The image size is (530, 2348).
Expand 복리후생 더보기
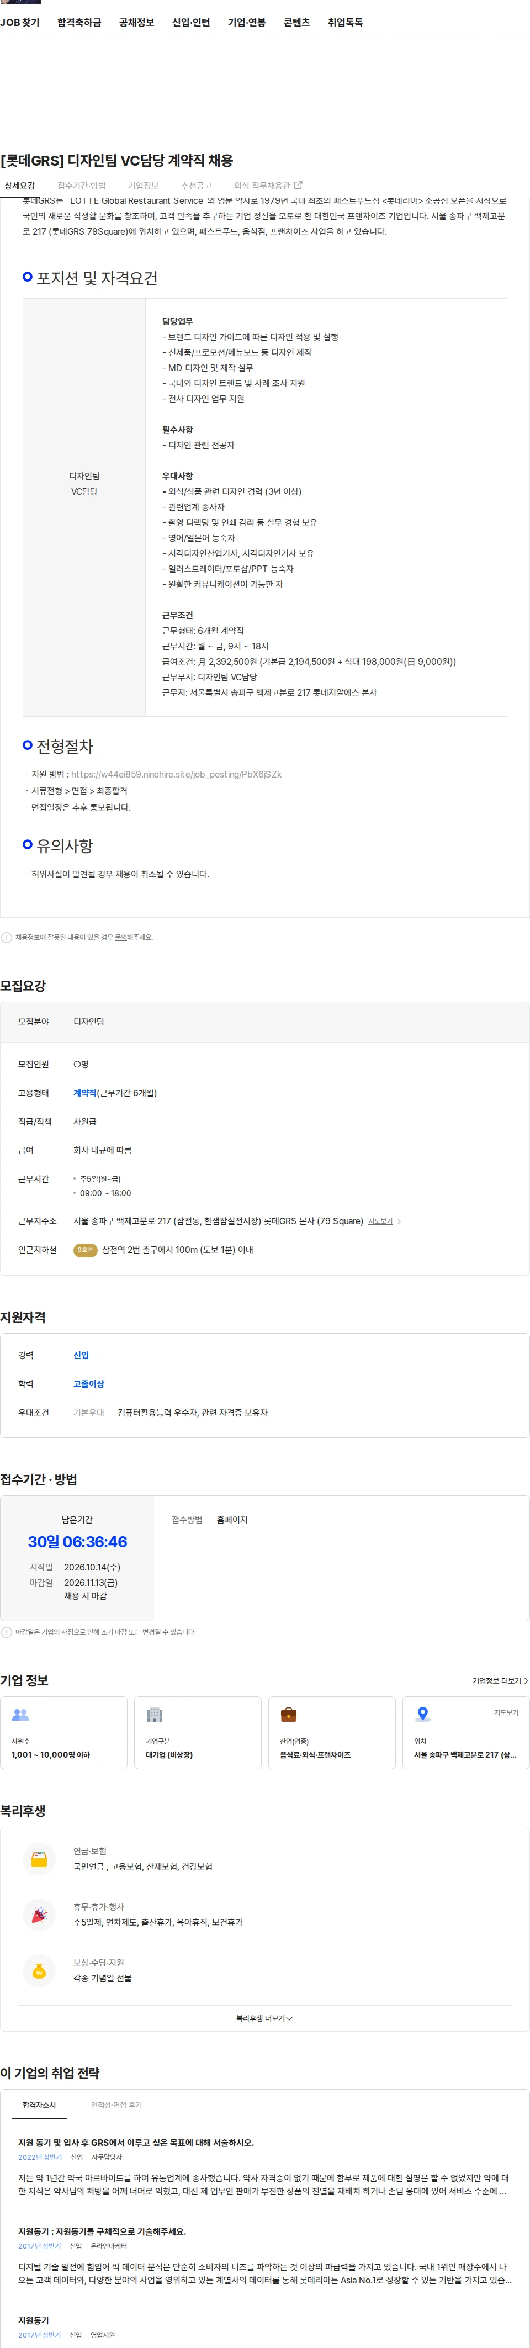point(264,2018)
